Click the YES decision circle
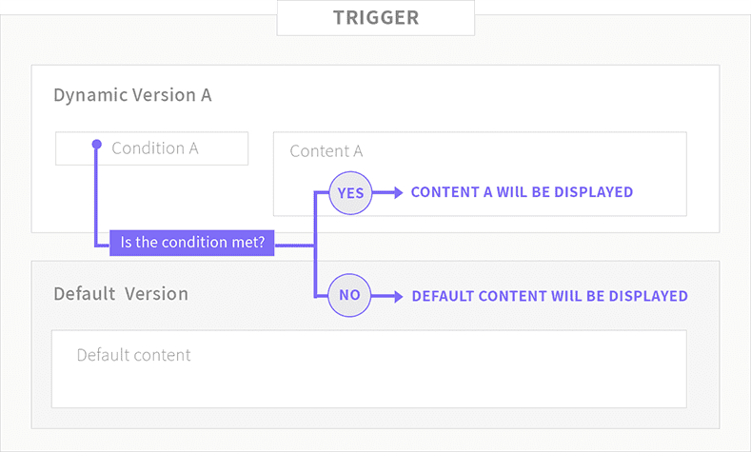 (350, 192)
